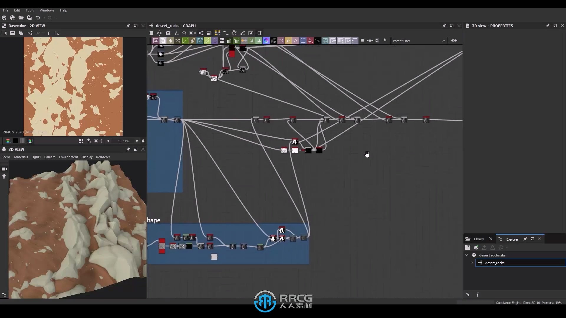Select the desert_rocks graph in Explorer

tap(520, 263)
